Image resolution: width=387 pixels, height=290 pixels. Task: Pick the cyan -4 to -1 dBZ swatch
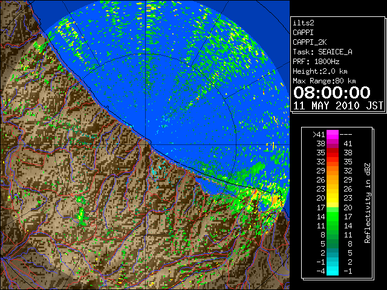pos(333,271)
